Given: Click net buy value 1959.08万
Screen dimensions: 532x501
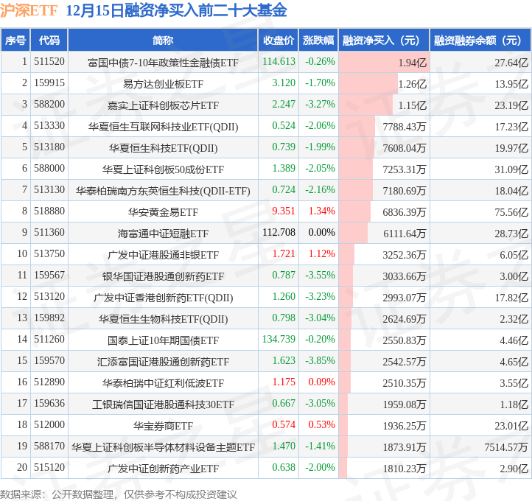Looking at the screenshot, I should 404,404.
